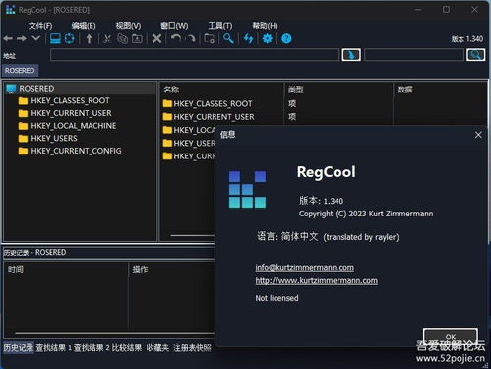The image size is (491, 369).
Task: Click OK in the 信息 dialog
Action: coord(451,337)
